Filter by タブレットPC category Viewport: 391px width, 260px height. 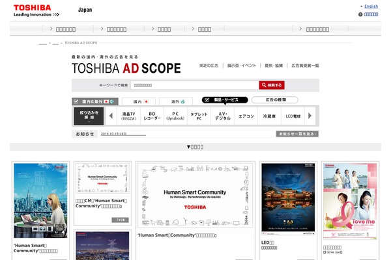[199, 116]
